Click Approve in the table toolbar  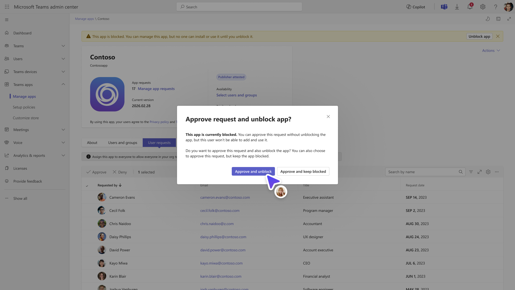pyautogui.click(x=96, y=172)
